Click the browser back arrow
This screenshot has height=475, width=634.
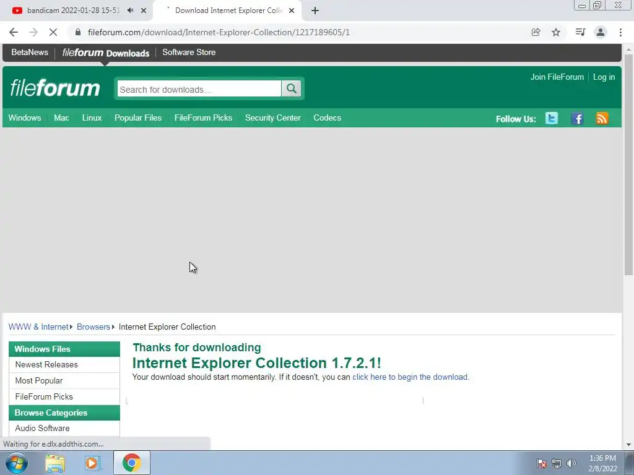[x=14, y=32]
